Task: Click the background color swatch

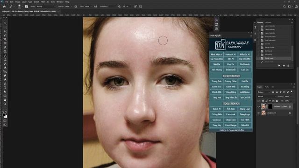Action: click(x=6, y=116)
